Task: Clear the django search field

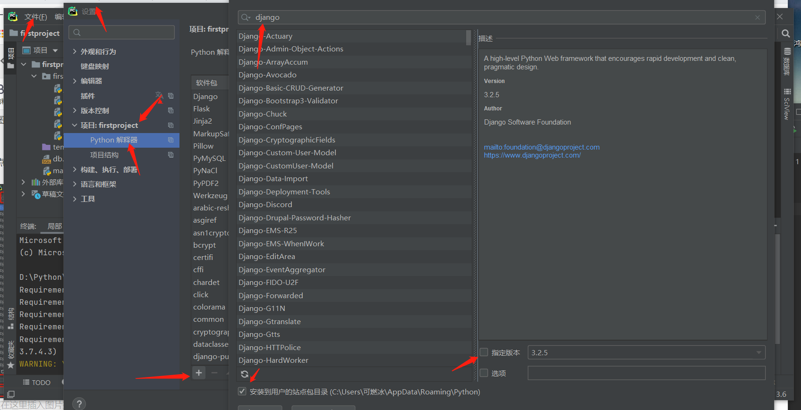Action: 758,17
